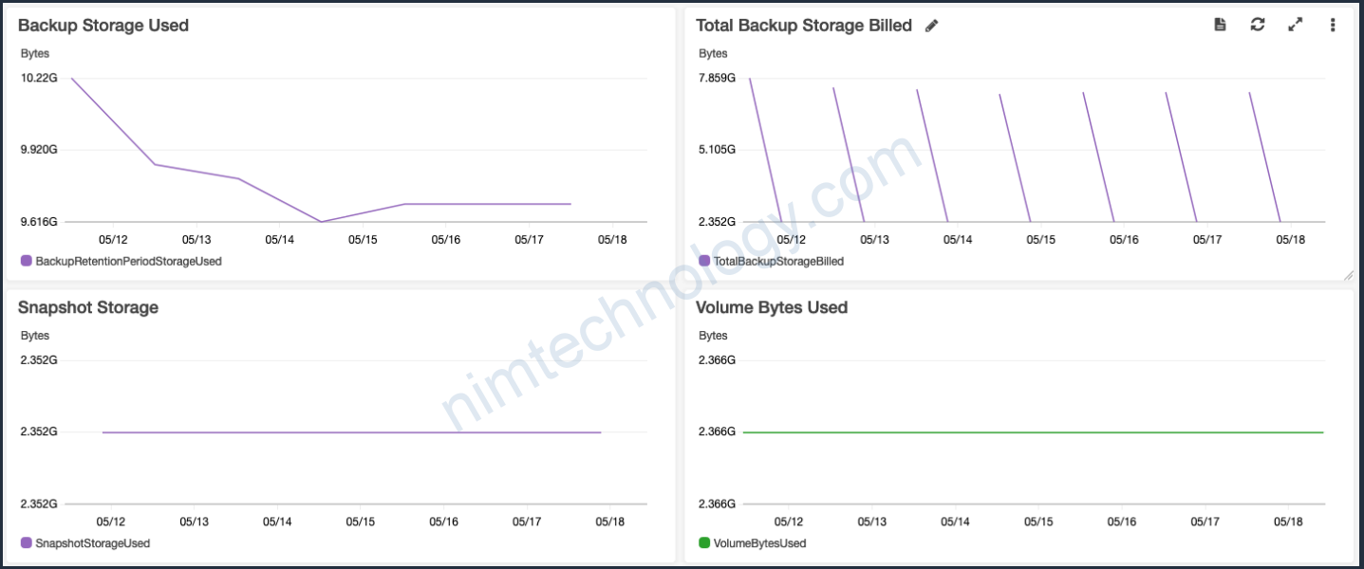Click the 05/15 label in Backup Storage Used

[363, 240]
